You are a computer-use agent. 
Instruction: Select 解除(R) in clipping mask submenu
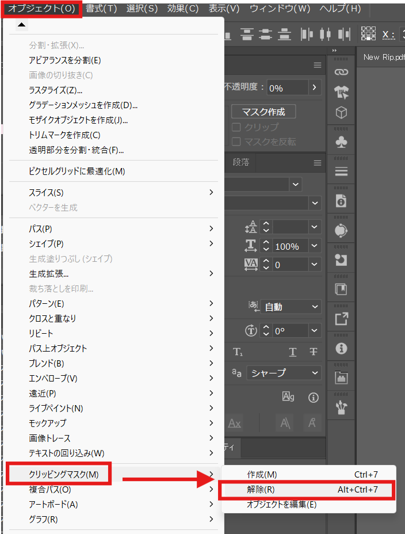[x=307, y=490]
